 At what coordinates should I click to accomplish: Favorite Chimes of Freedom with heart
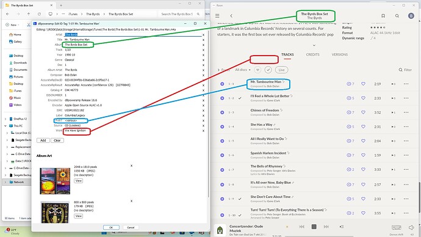[x=363, y=112]
